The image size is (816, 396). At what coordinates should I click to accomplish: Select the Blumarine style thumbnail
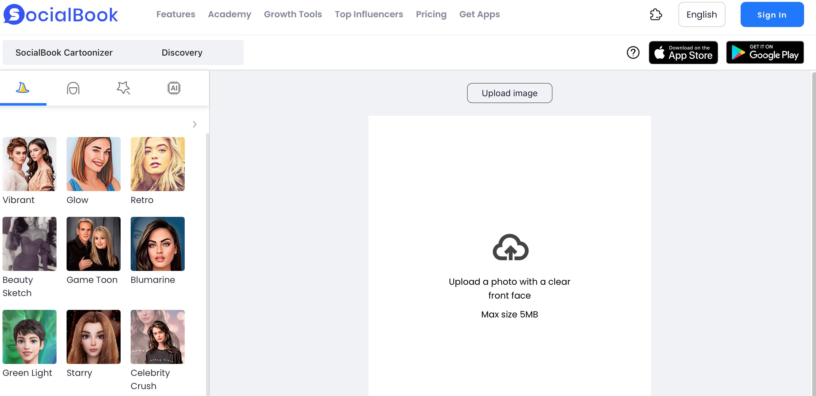(x=157, y=244)
